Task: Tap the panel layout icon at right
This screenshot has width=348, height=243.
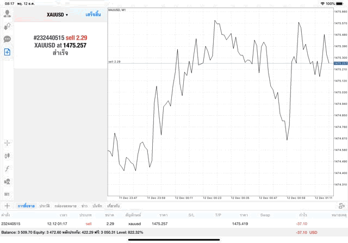Action: (341, 206)
